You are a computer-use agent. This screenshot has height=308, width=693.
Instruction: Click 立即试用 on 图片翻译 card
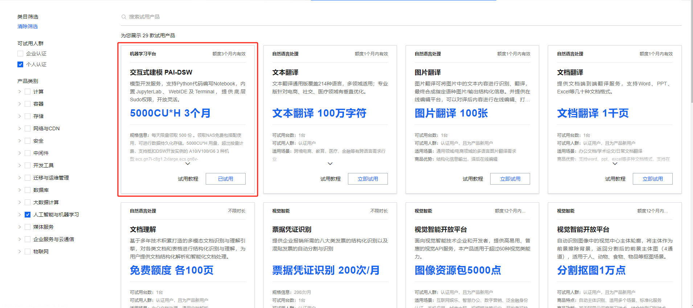point(510,179)
